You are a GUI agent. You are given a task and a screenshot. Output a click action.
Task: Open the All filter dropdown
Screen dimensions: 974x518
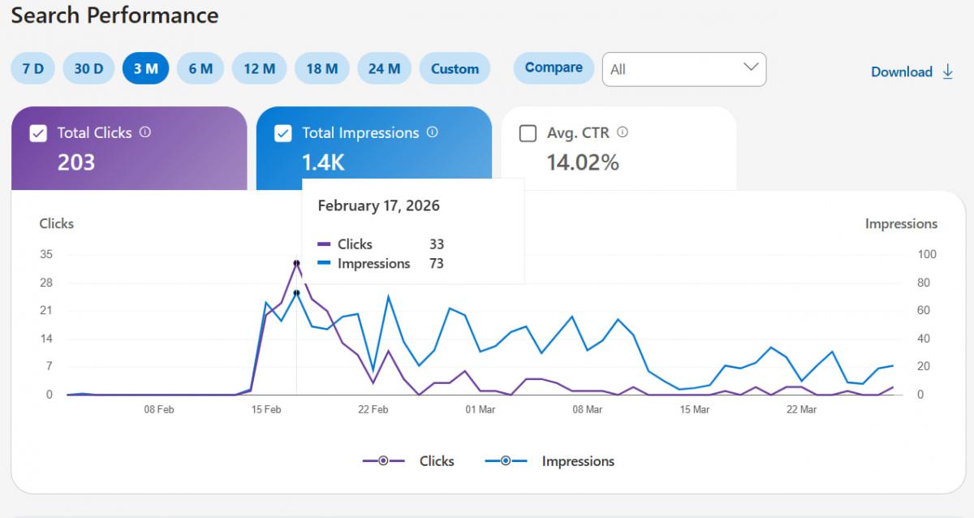pos(683,69)
